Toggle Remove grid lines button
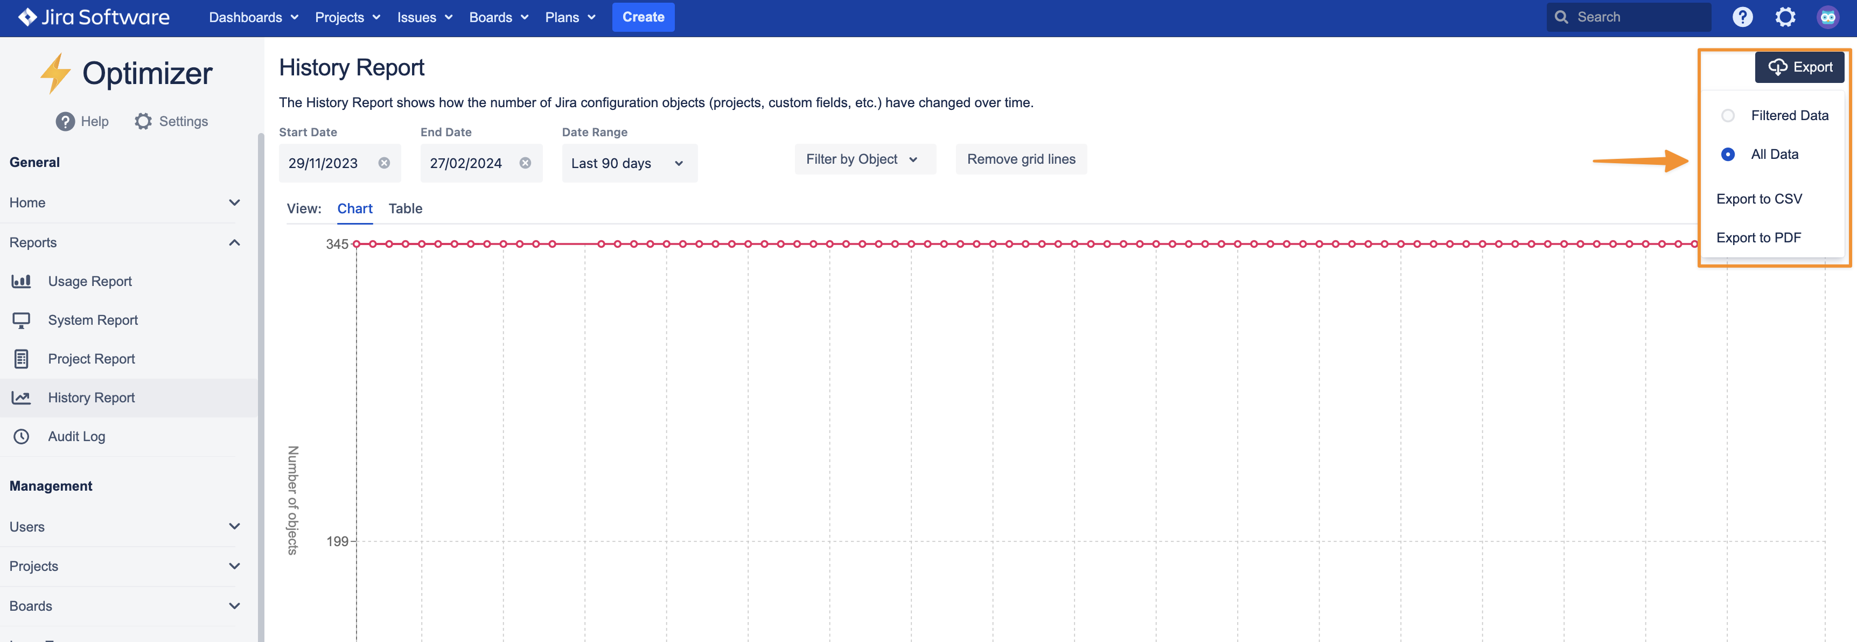The height and width of the screenshot is (642, 1857). click(1021, 159)
